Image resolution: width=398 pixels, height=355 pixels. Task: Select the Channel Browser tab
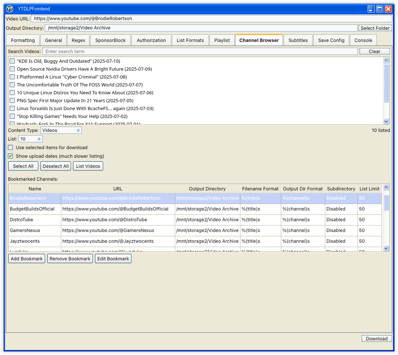click(x=259, y=40)
